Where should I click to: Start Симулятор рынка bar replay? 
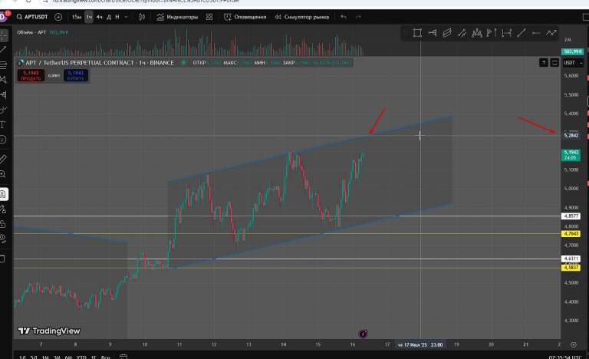pos(301,17)
